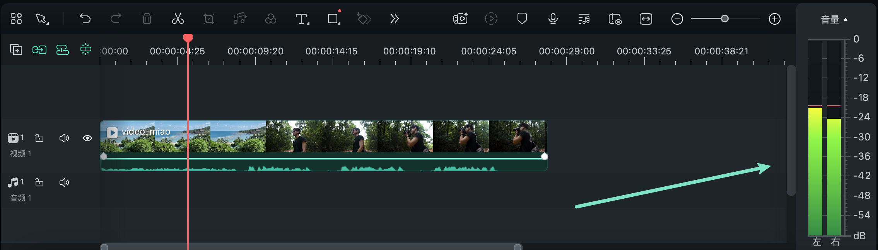Click the 音频 1 track label
Screen dimensions: 878x250
click(20, 198)
